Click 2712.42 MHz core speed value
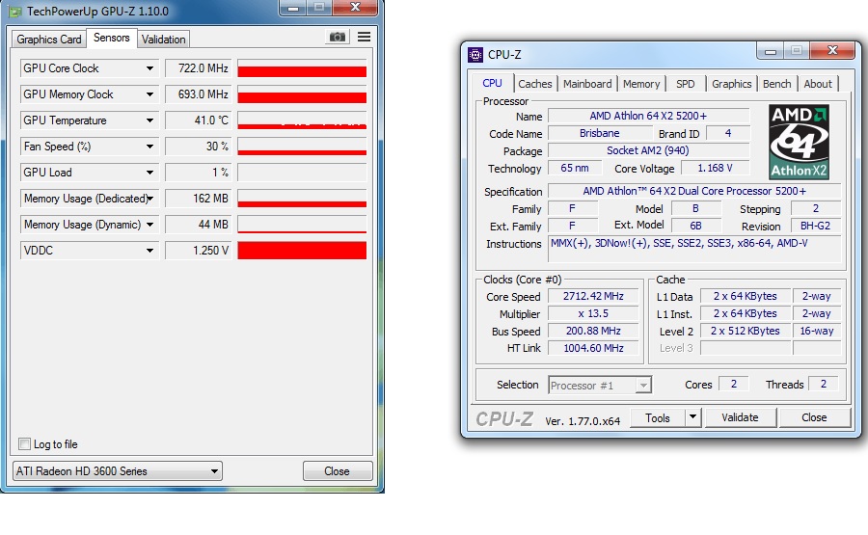 click(593, 296)
